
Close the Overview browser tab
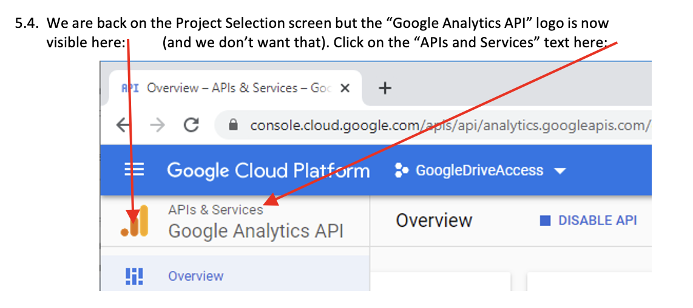tap(345, 89)
